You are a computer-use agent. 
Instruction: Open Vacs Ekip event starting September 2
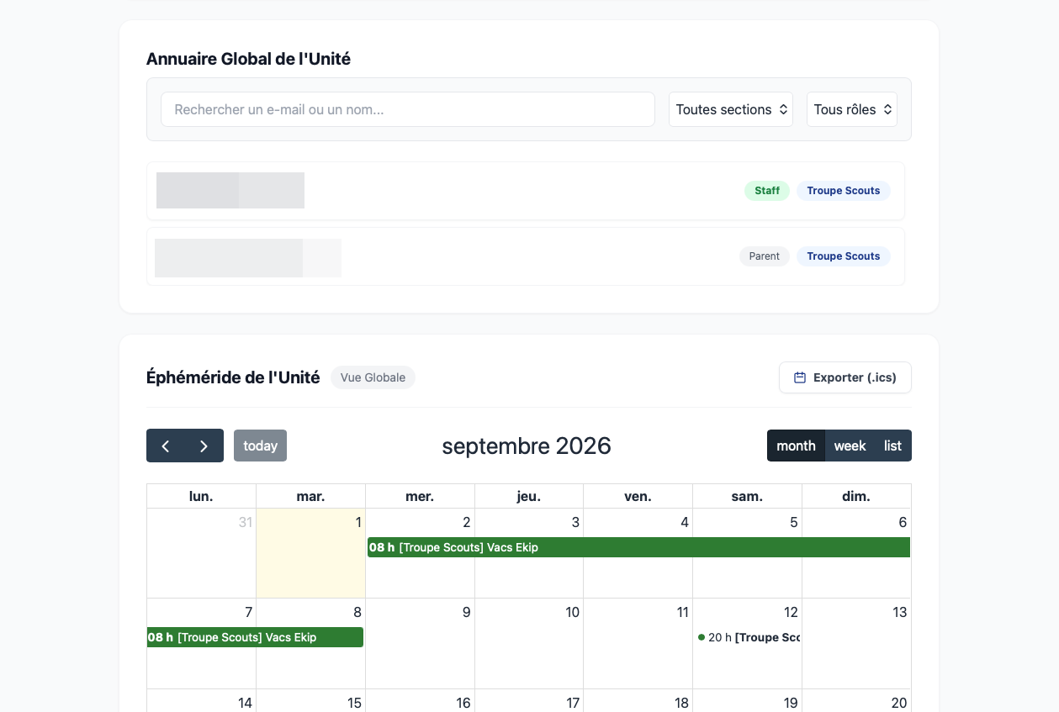(x=639, y=547)
